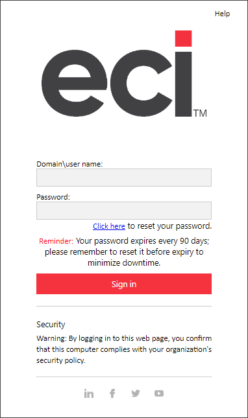
Task: Open the Twitter bird icon link
Action: point(136,393)
